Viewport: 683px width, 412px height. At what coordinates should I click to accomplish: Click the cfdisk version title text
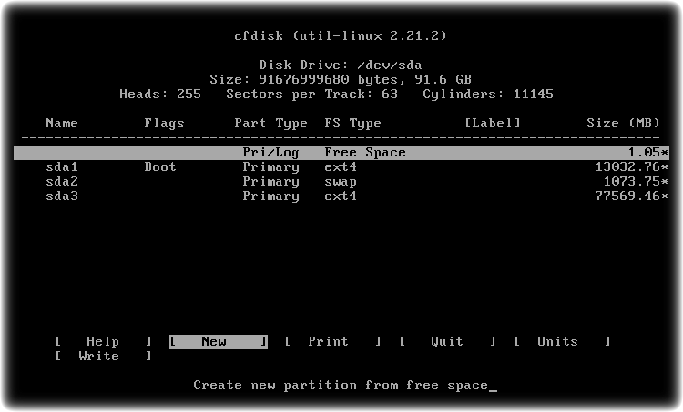[341, 35]
